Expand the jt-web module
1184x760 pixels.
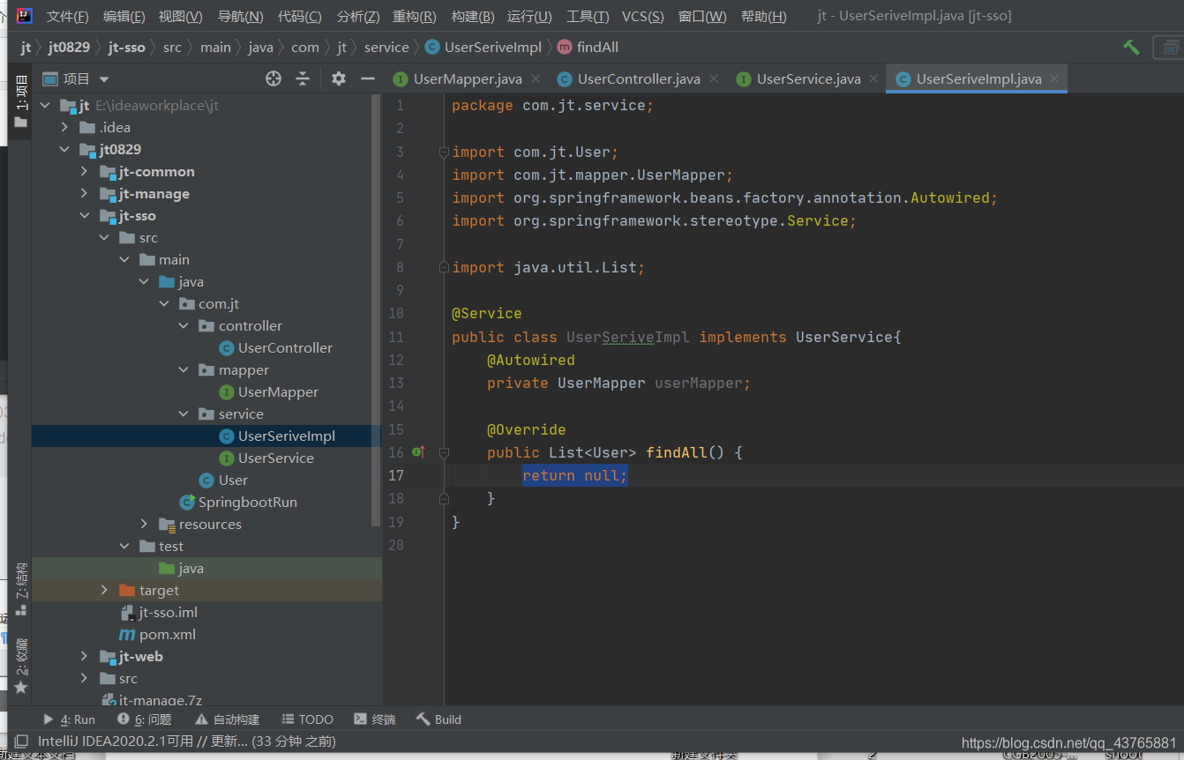[84, 657]
